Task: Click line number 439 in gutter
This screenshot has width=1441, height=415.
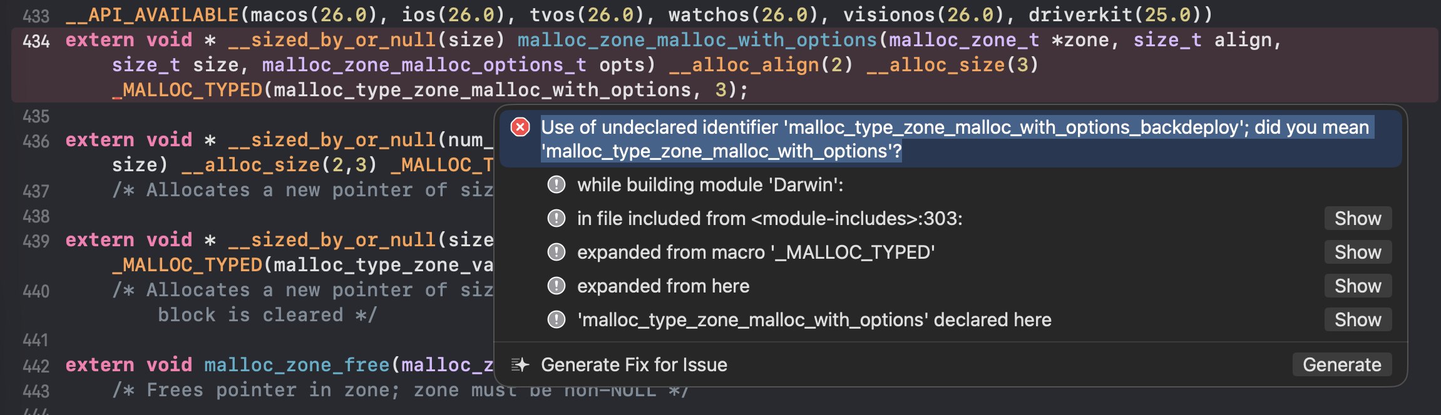Action: [36, 241]
